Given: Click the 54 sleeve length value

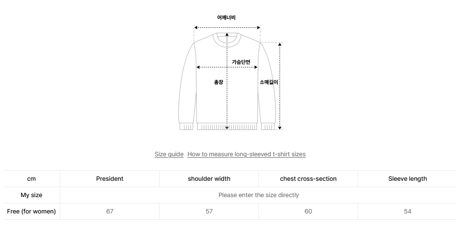Looking at the screenshot, I should (x=407, y=212).
